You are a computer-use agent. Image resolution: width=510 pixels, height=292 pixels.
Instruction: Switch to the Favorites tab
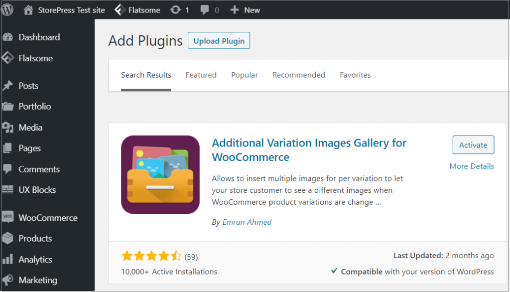pos(355,75)
